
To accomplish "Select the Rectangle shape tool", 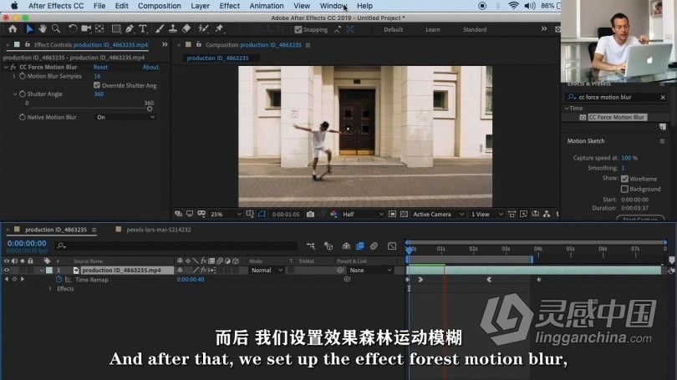I will click(x=116, y=29).
